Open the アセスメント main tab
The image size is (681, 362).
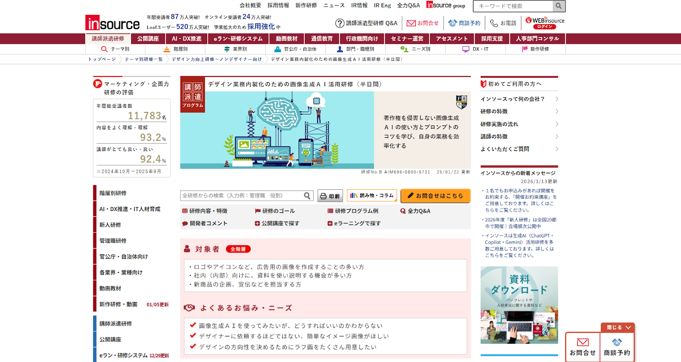point(452,39)
